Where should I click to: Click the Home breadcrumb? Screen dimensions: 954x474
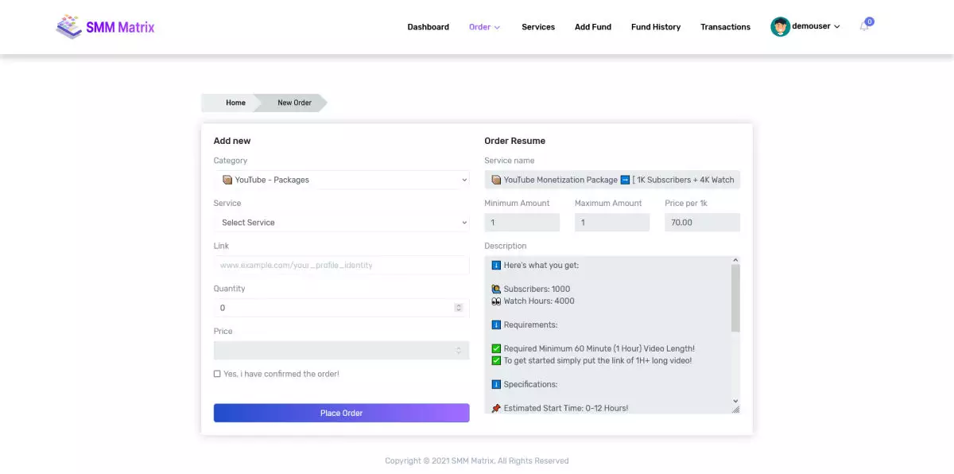(235, 103)
